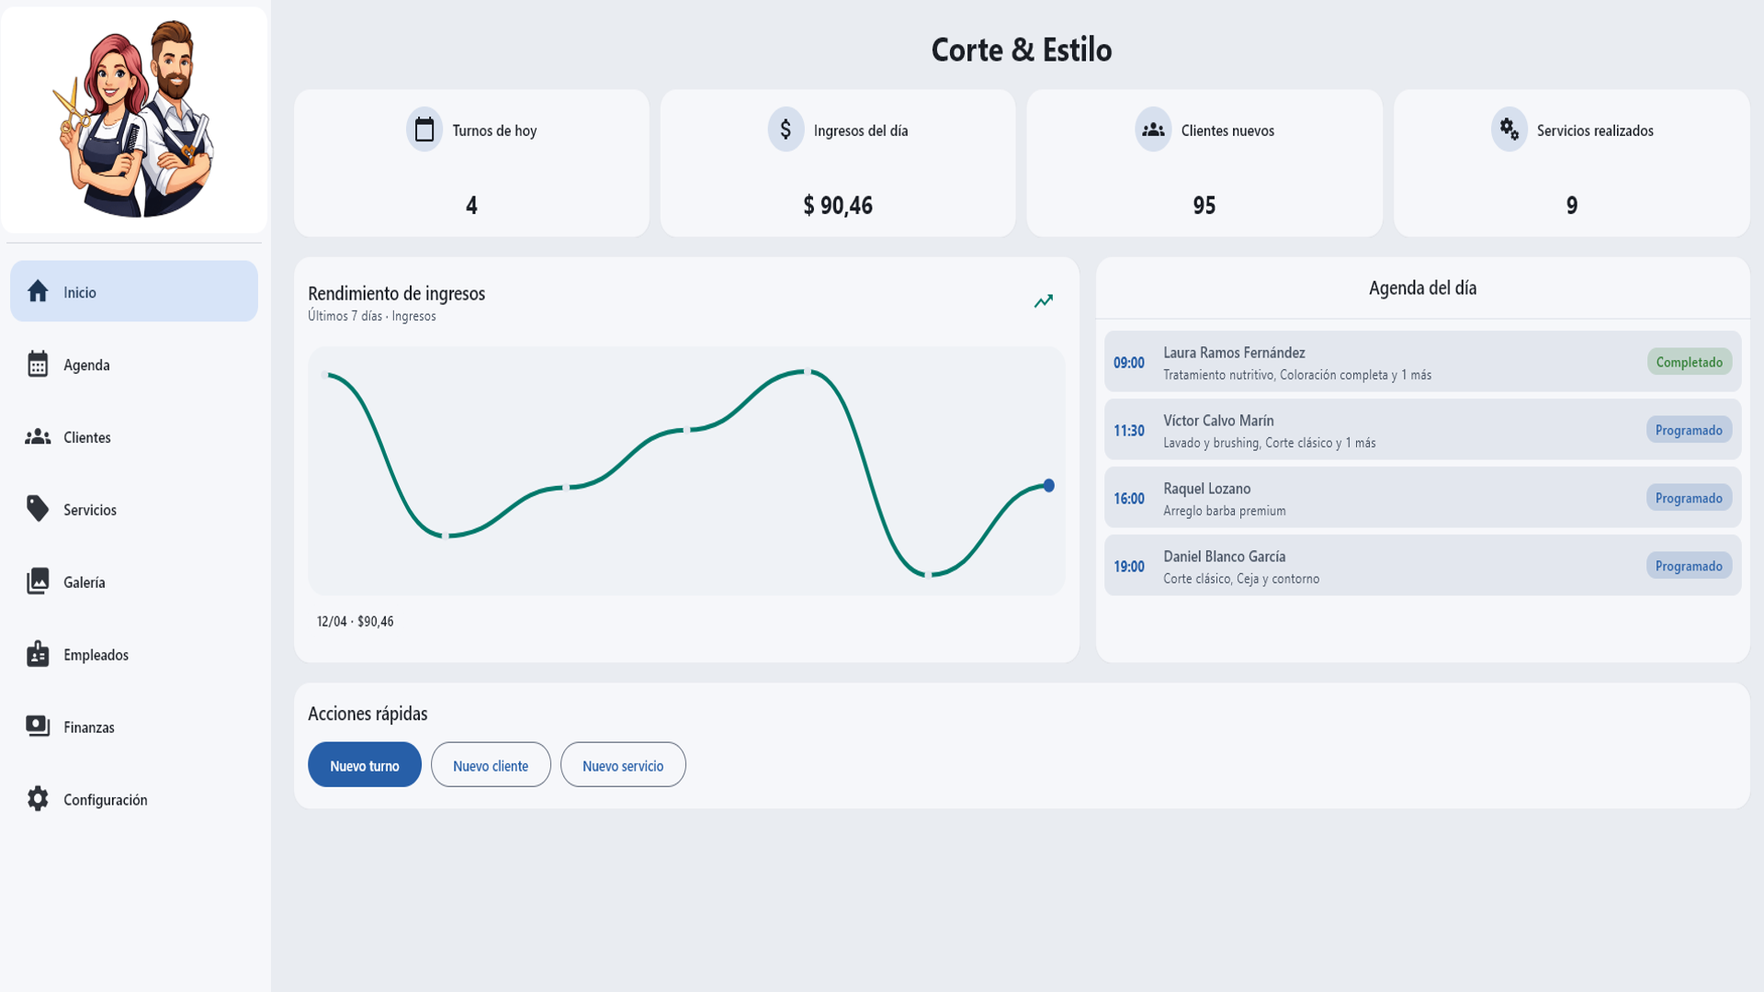Open Finanzas via its money icon
Viewport: 1764px width, 992px height.
[38, 727]
